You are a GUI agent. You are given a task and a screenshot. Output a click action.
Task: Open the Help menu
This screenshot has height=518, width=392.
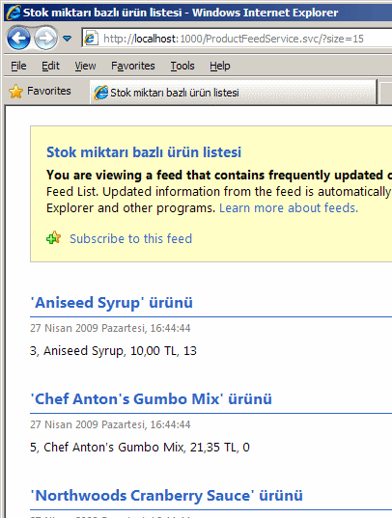(219, 66)
